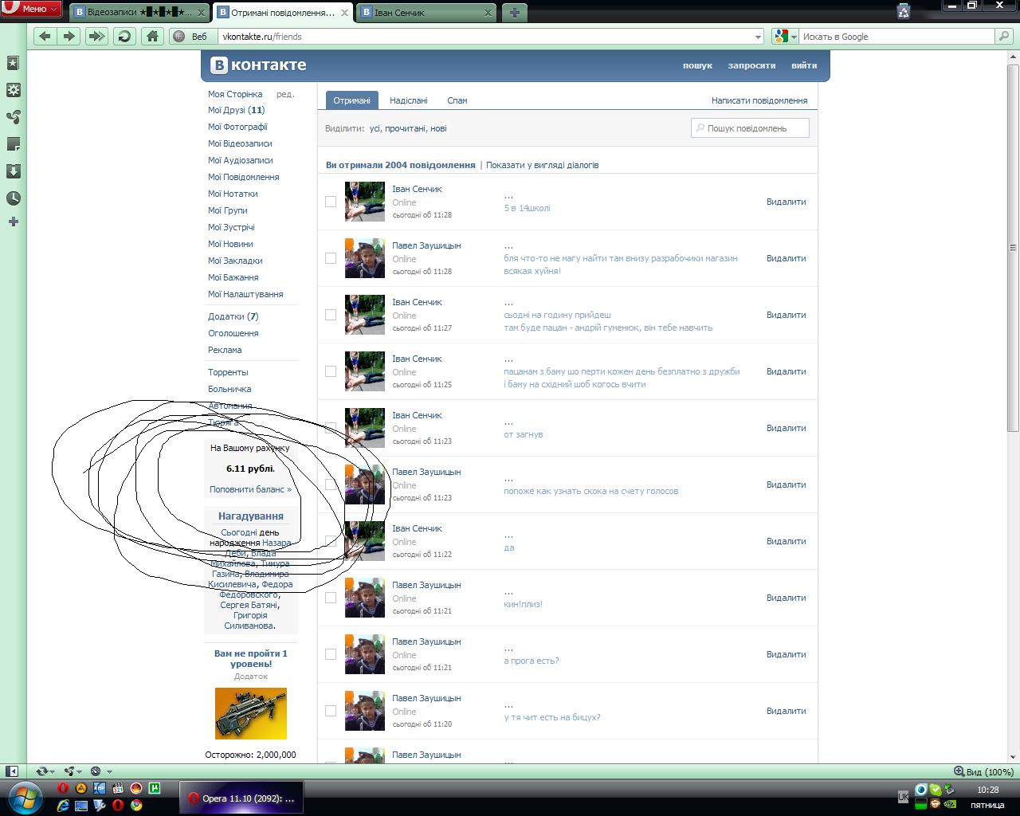Open Opera Link sync icon in status bar
This screenshot has height=816, width=1020.
click(x=41, y=771)
